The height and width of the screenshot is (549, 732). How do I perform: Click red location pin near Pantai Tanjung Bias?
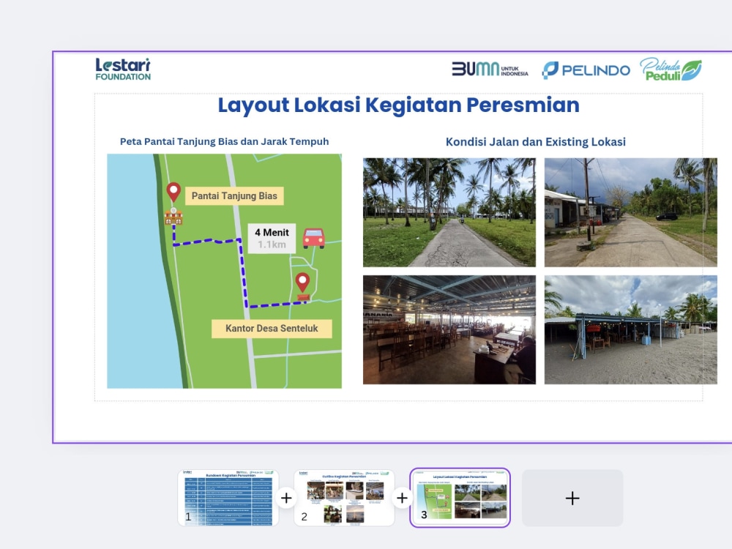point(173,191)
